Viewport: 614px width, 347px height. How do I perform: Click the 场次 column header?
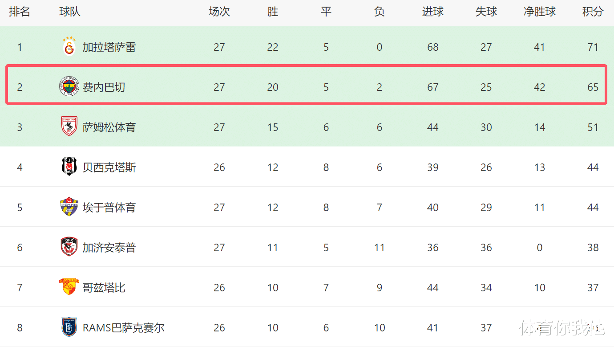(x=219, y=12)
